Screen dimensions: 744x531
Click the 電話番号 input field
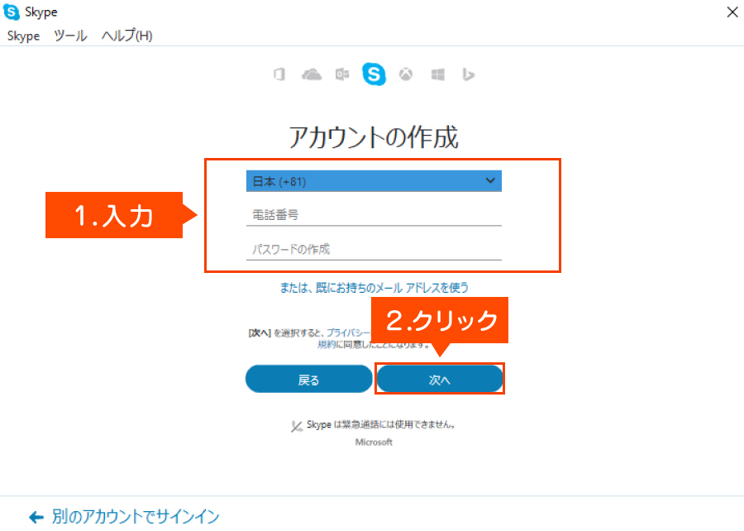374,217
